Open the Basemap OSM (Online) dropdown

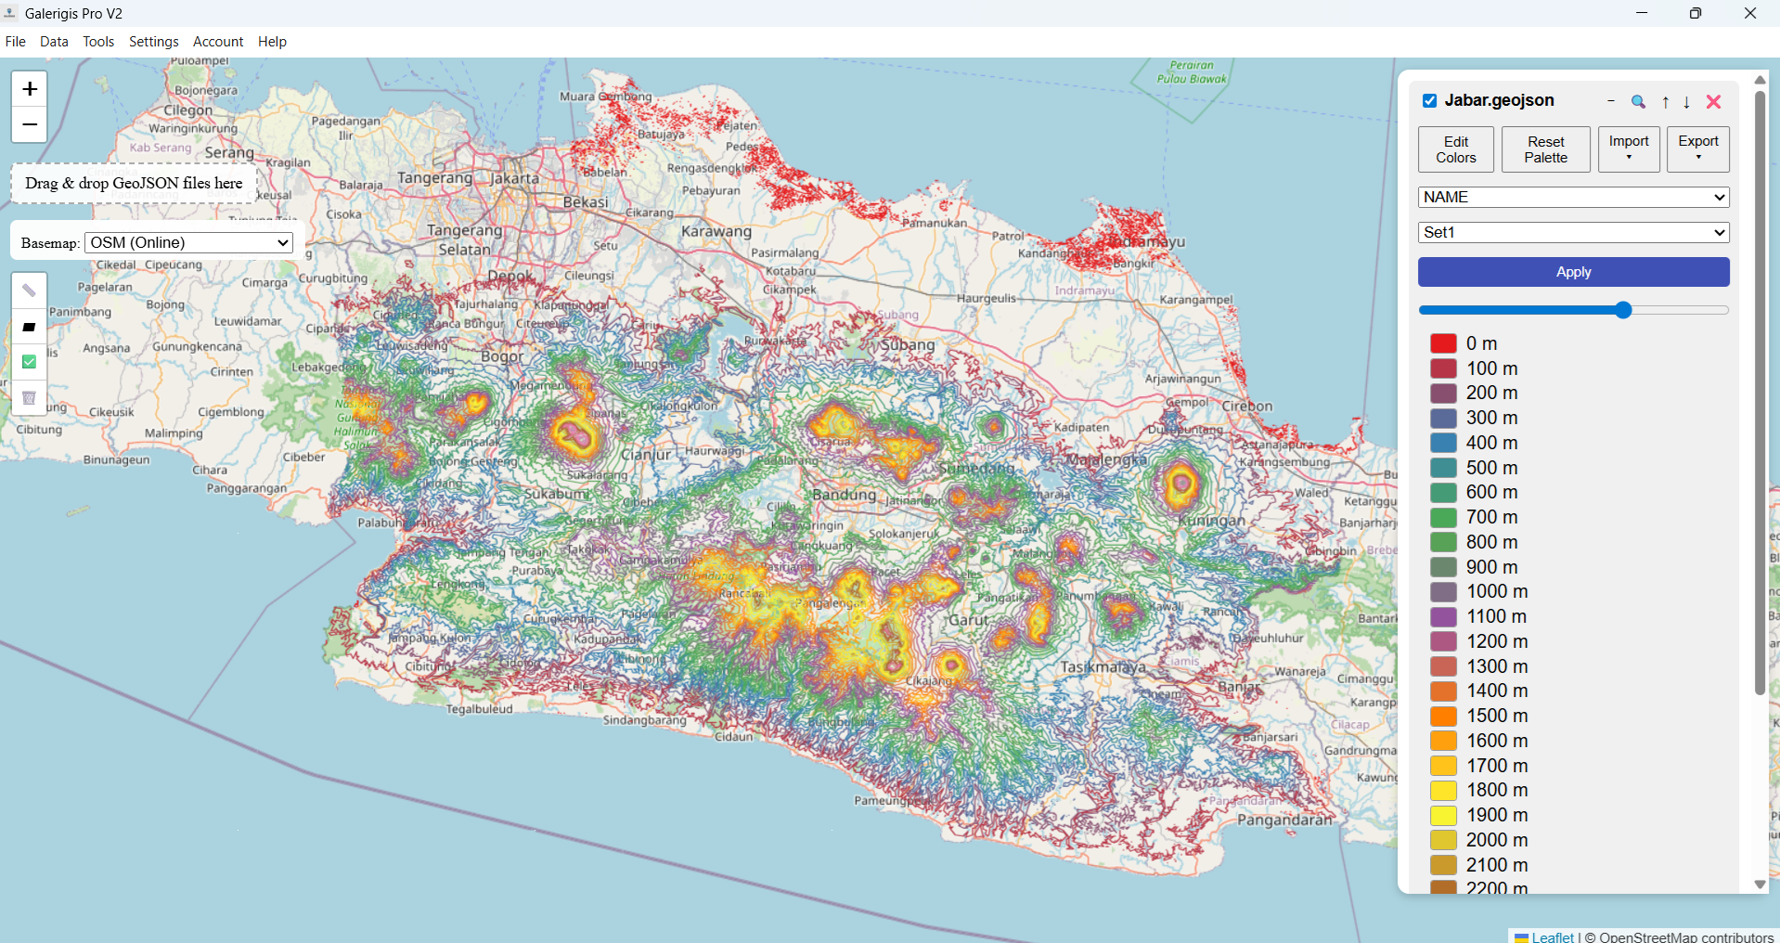point(189,242)
